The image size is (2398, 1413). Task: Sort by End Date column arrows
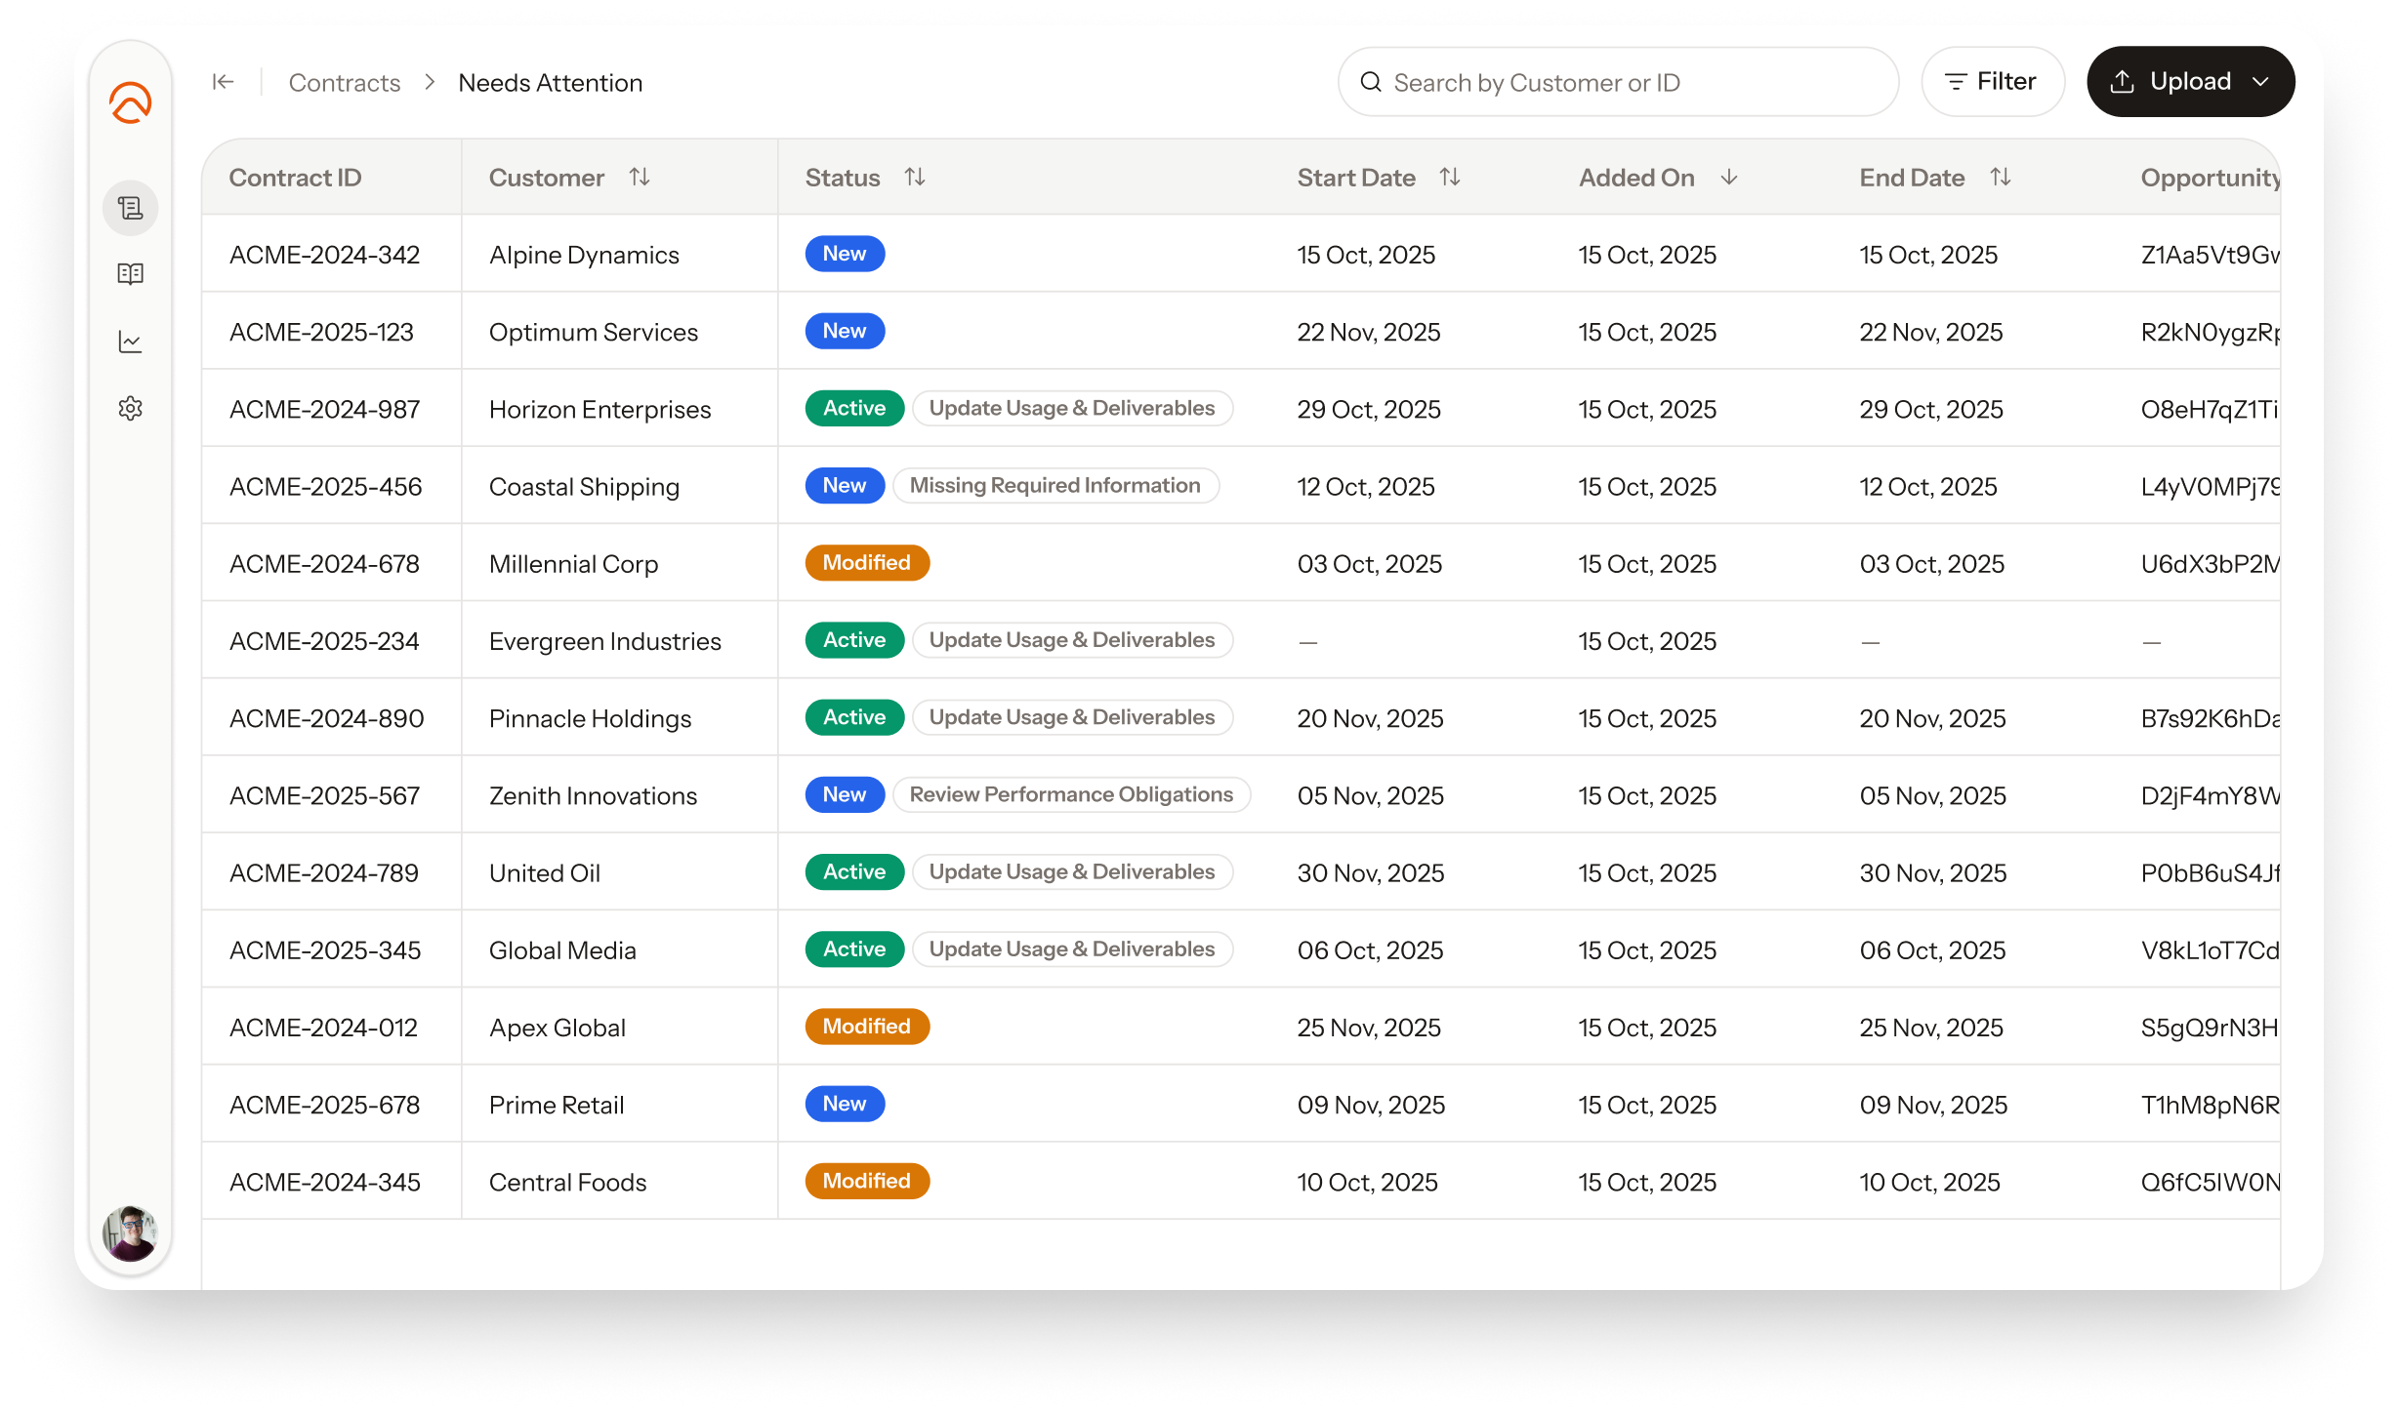pos(2001,177)
